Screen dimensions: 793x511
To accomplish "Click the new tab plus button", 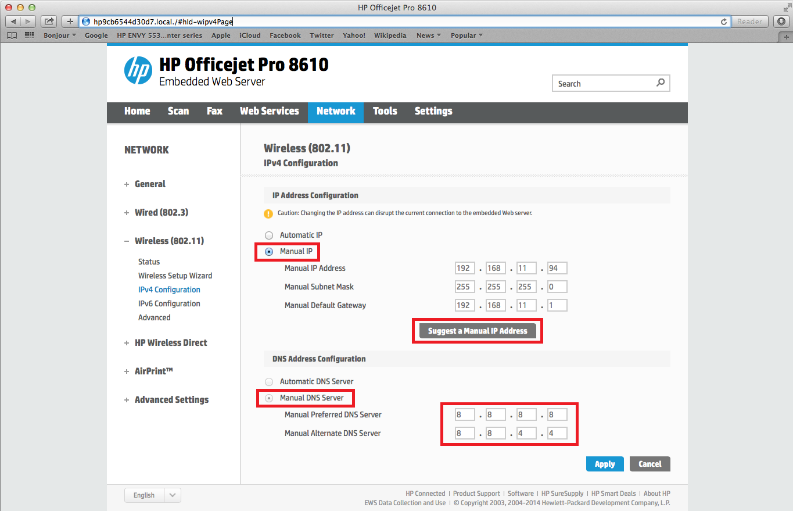I will (787, 36).
